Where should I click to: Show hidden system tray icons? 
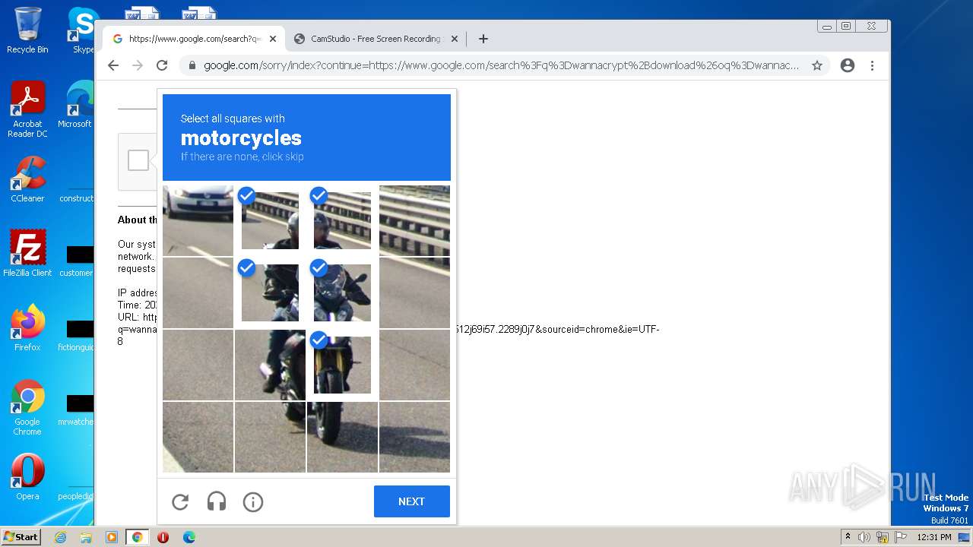coord(848,537)
